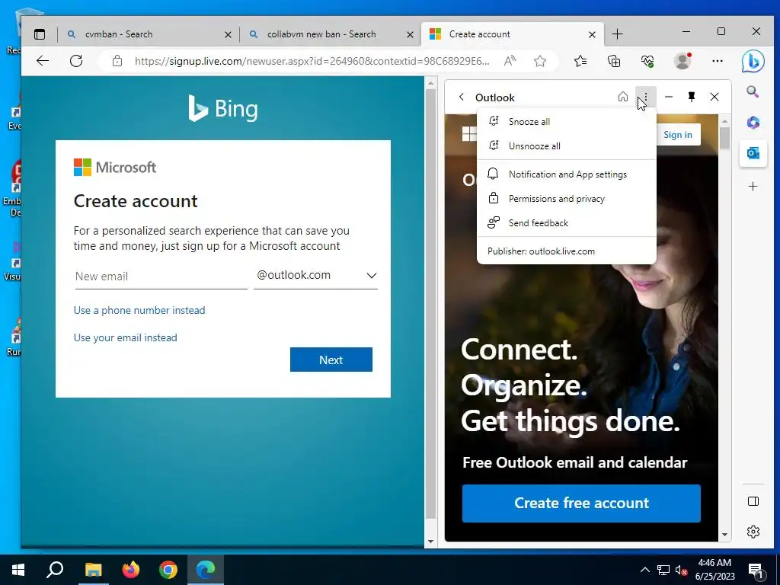
Task: Show hidden system tray icons chevron
Action: coord(644,570)
